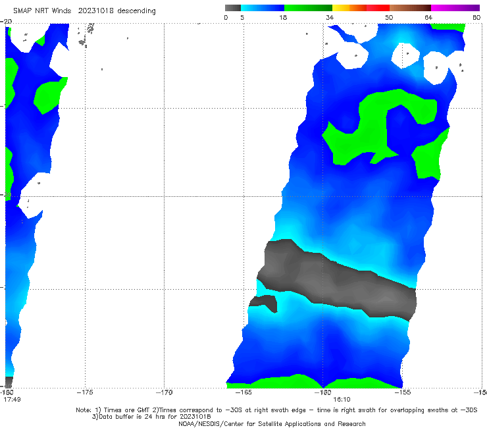This screenshot has width=487, height=428.
Task: Click the '17:49' swath time label
Action: pyautogui.click(x=12, y=400)
